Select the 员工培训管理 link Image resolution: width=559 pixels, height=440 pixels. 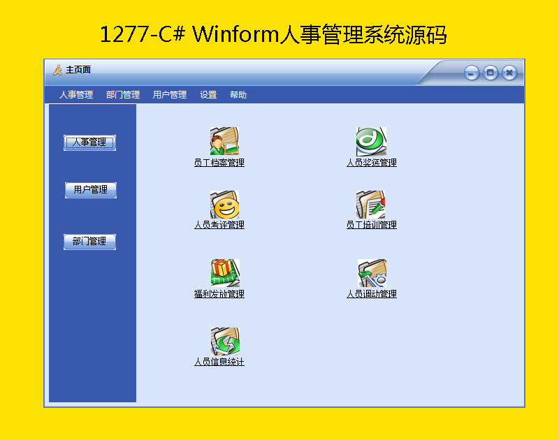pos(372,225)
